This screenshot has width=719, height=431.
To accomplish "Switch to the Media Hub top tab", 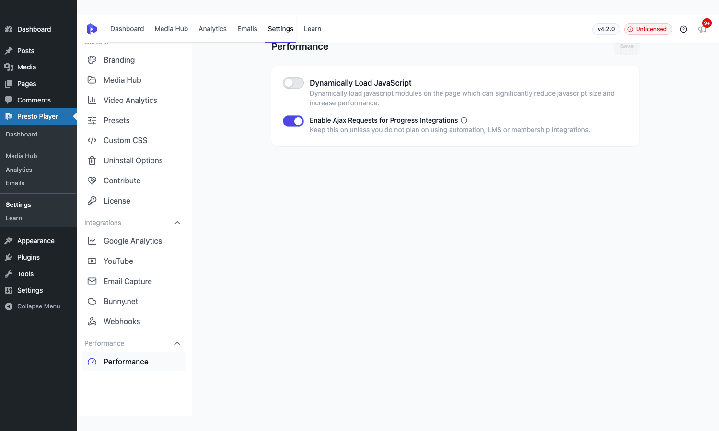I will pos(171,29).
